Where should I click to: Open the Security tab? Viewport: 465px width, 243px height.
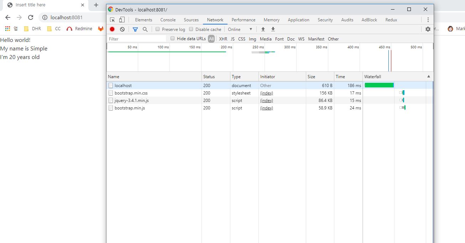[x=325, y=20]
